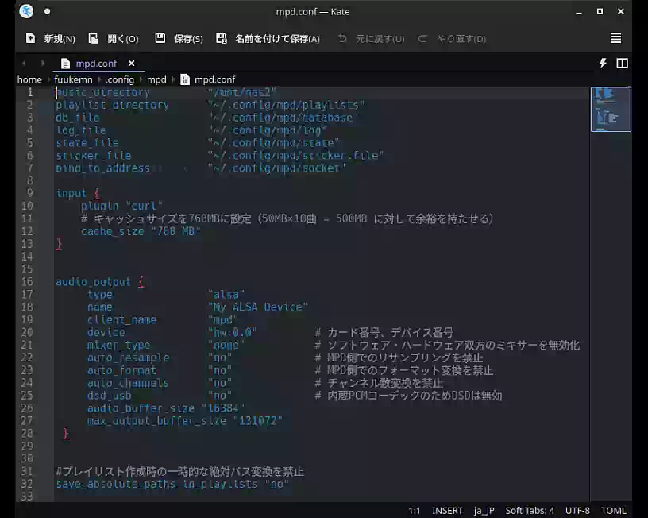The height and width of the screenshot is (518, 648).
Task: Click 'auto_format' on line 23
Action: tap(121, 370)
